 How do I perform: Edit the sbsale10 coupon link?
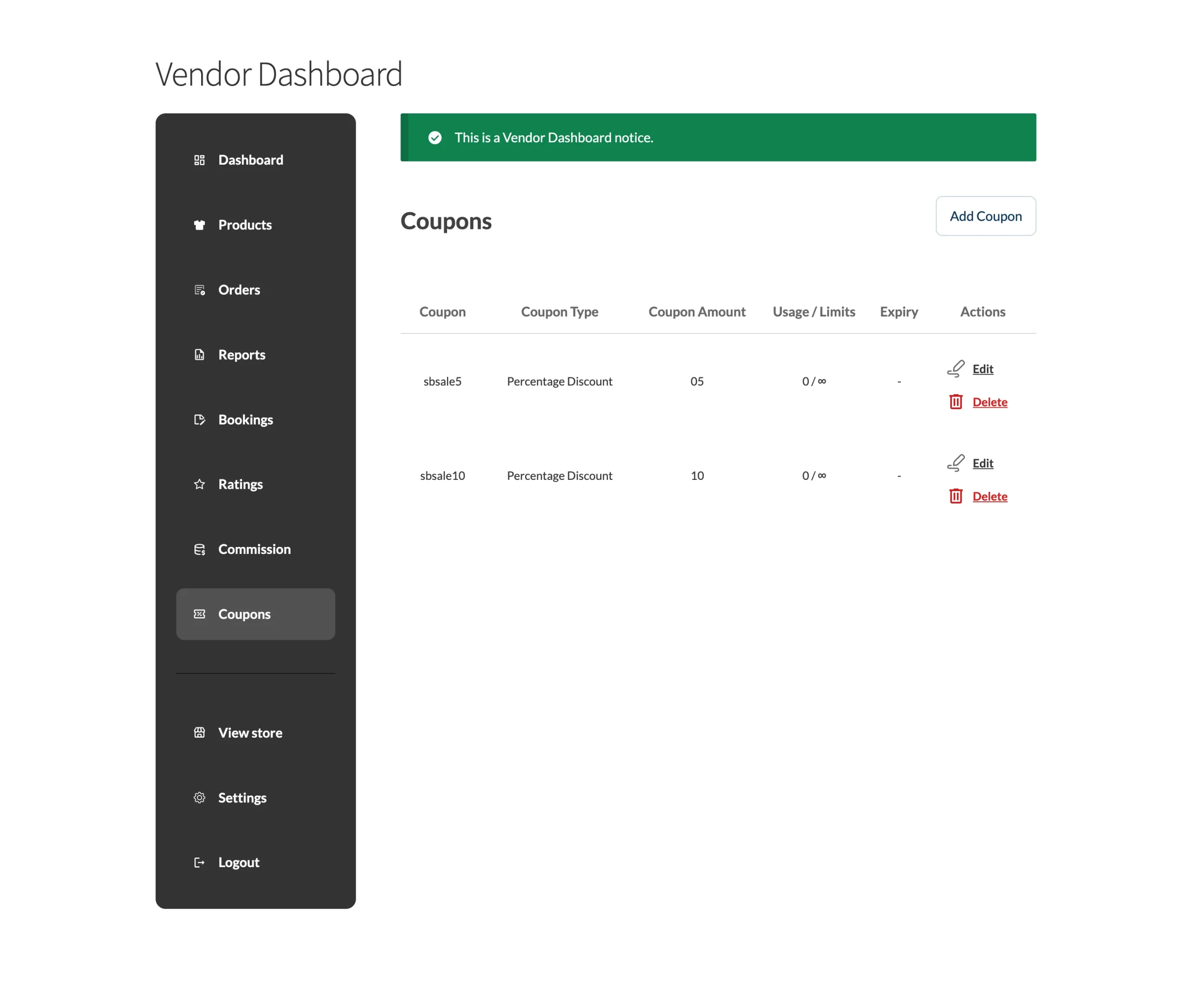[982, 463]
